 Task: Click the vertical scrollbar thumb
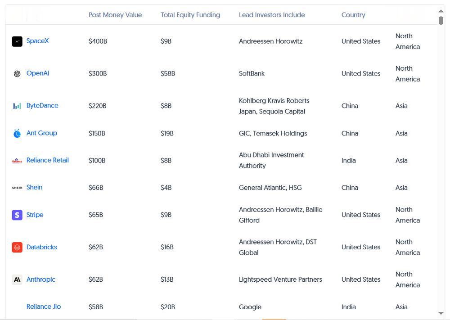(x=441, y=21)
